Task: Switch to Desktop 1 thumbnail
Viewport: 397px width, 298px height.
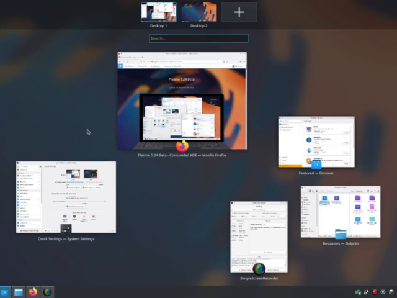Action: point(158,12)
